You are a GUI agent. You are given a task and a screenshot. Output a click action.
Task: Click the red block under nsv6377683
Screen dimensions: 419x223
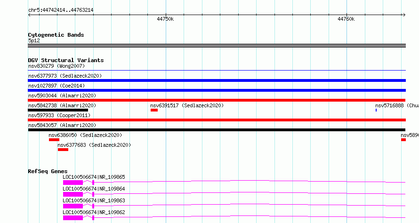(63, 150)
